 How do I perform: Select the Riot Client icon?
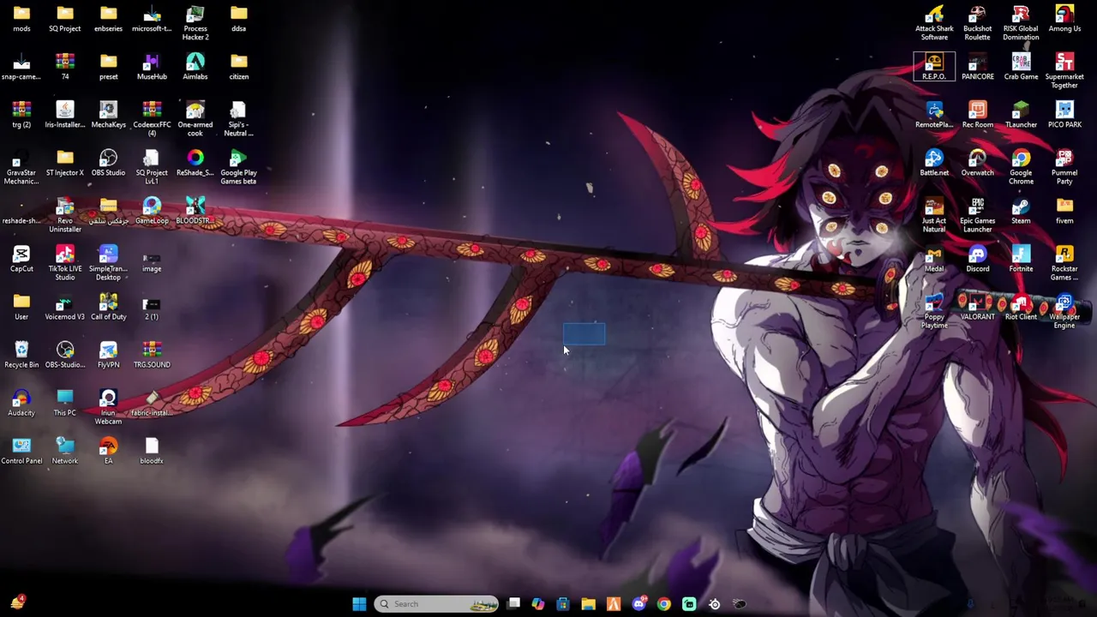[x=1021, y=306]
